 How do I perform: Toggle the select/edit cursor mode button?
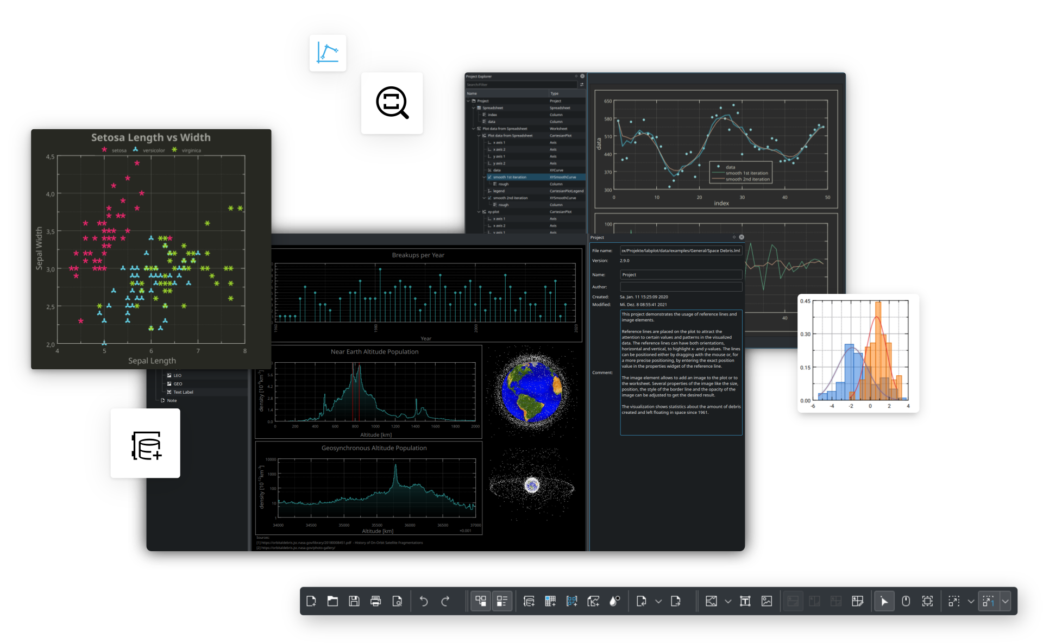point(884,601)
